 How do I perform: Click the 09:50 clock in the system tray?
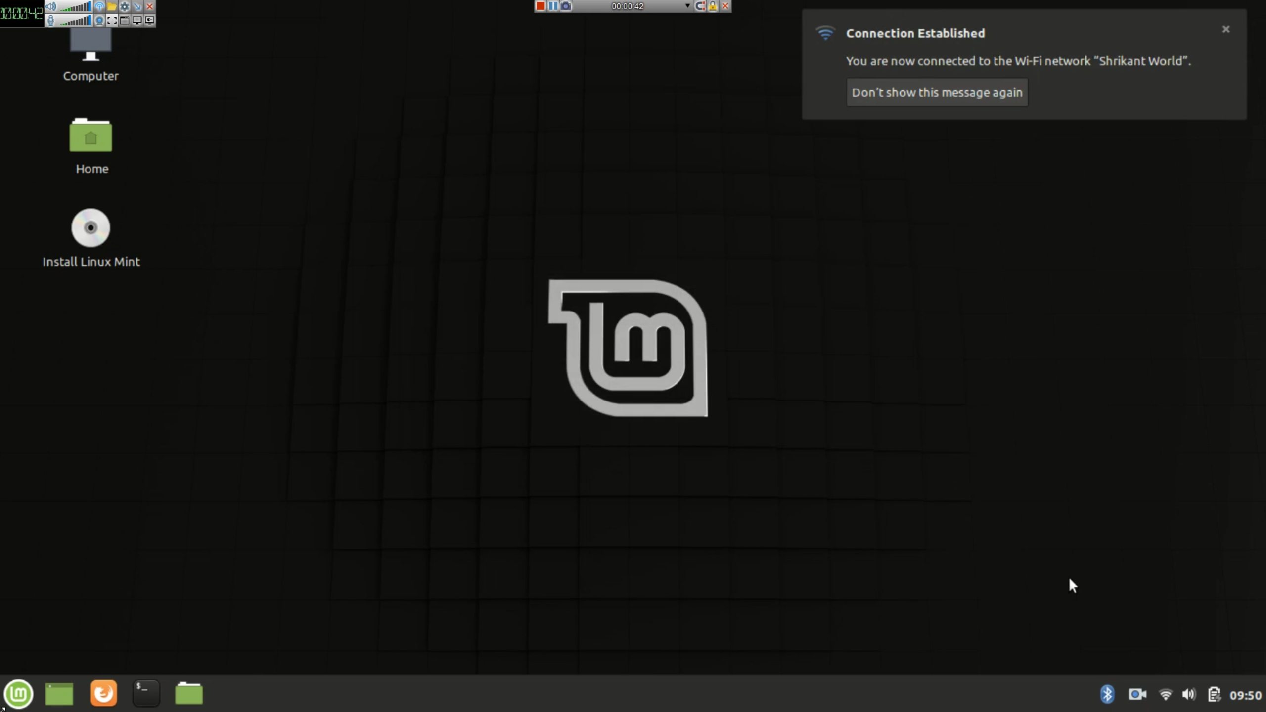click(1244, 694)
